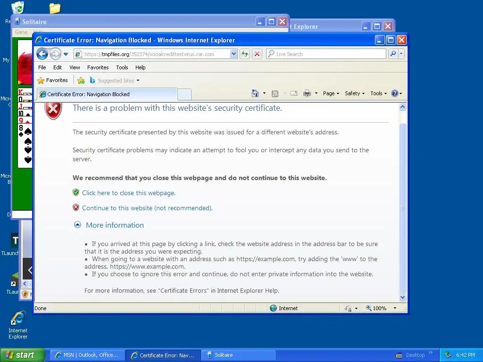Viewport: 483px width, 362px height.
Task: Focus the Live Search box
Action: 326,54
